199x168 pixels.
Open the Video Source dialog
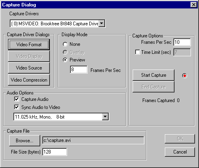pyautogui.click(x=29, y=68)
